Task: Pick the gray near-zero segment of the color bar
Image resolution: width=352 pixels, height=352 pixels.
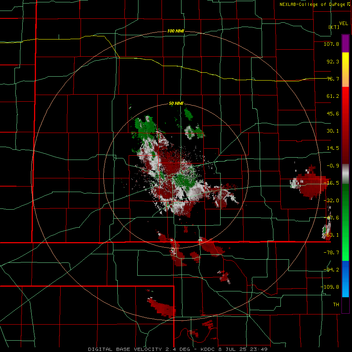Action: point(345,174)
